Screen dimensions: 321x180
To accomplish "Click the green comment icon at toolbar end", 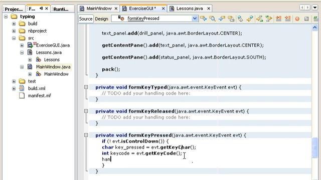I will tap(316, 18).
